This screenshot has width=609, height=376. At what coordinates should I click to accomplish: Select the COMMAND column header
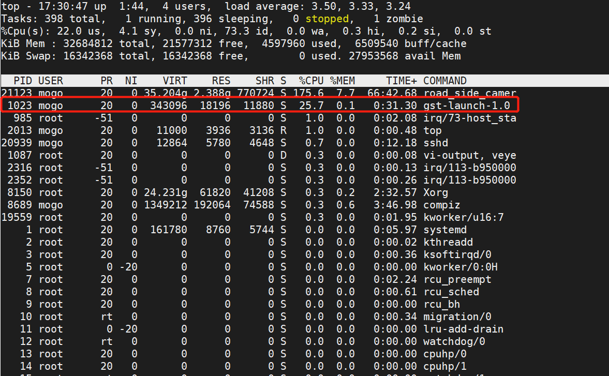click(x=444, y=81)
